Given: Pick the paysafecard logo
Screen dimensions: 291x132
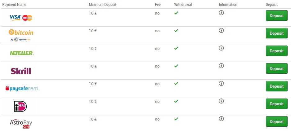Looking at the screenshot, I should pos(21,89).
